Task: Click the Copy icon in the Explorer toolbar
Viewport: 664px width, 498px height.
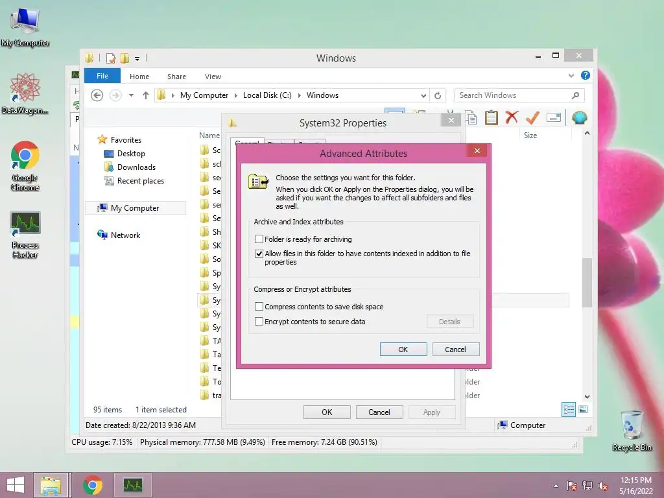Action: tap(471, 117)
